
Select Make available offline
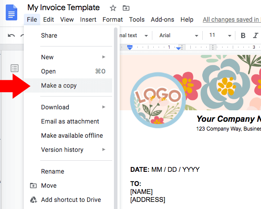pos(68,135)
